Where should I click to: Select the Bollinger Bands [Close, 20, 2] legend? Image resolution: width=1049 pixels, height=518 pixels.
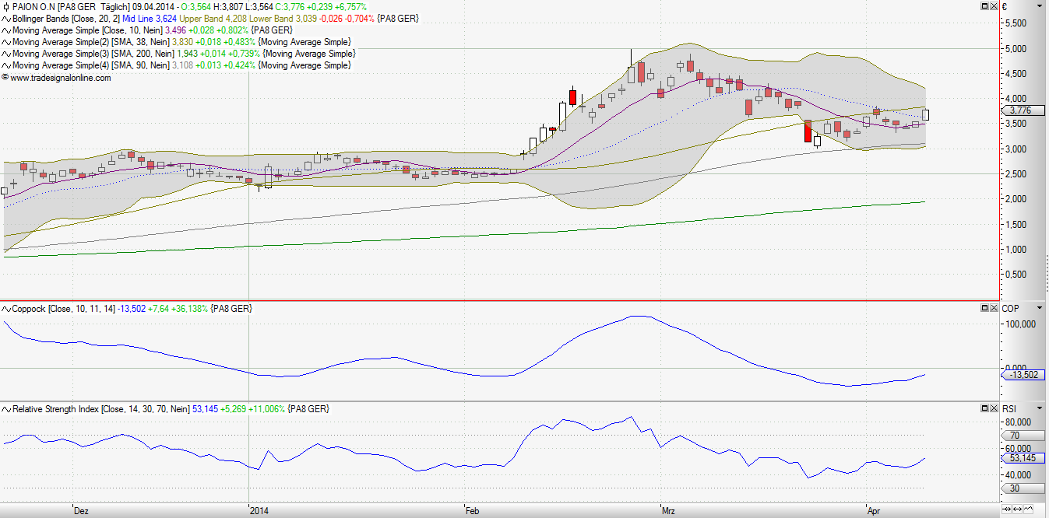(x=65, y=19)
